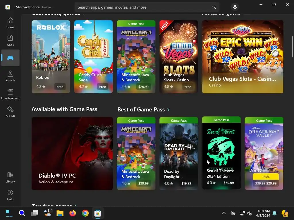Viewport: 294px width, 220px height.
Task: Click the Casino category label on featured banner
Action: click(215, 85)
